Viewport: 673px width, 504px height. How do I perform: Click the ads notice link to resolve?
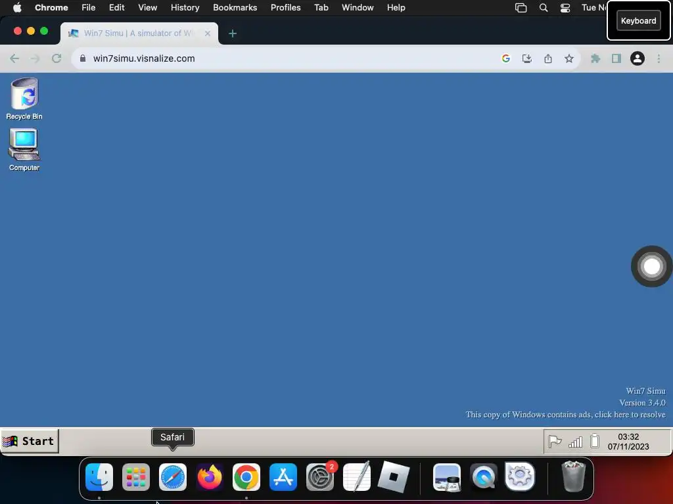[565, 415]
